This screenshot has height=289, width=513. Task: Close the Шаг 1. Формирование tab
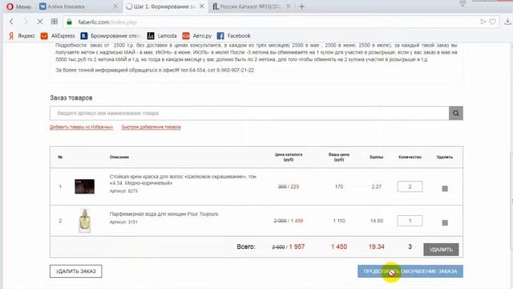tap(202, 6)
